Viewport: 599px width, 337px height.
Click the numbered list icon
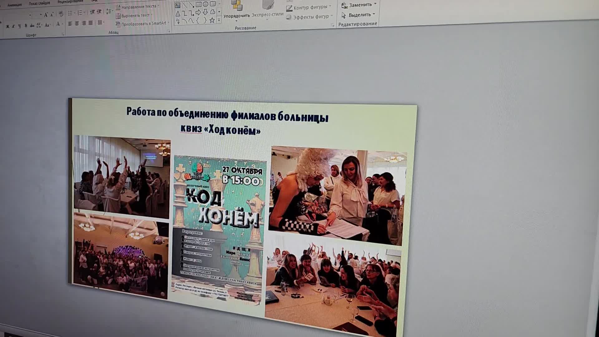(x=80, y=13)
